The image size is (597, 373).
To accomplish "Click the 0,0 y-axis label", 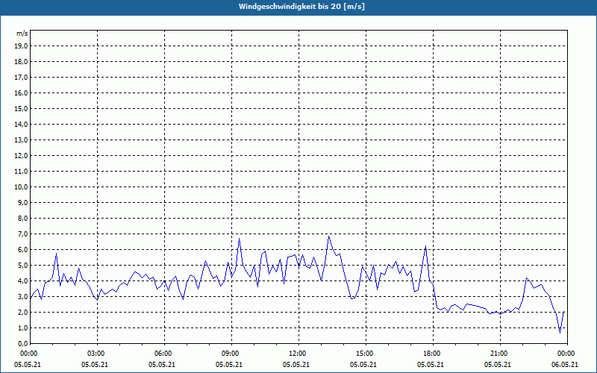I will pyautogui.click(x=22, y=344).
